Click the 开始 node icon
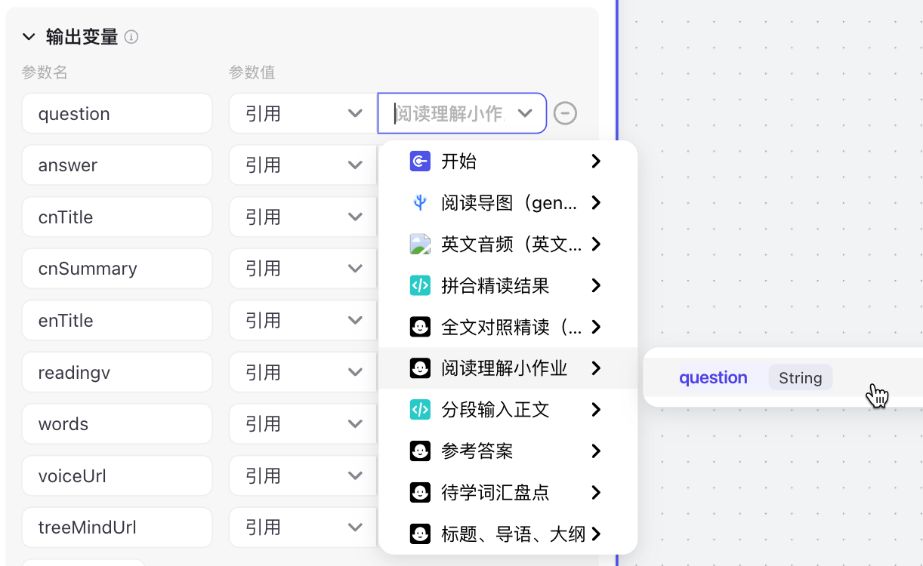 [x=420, y=161]
